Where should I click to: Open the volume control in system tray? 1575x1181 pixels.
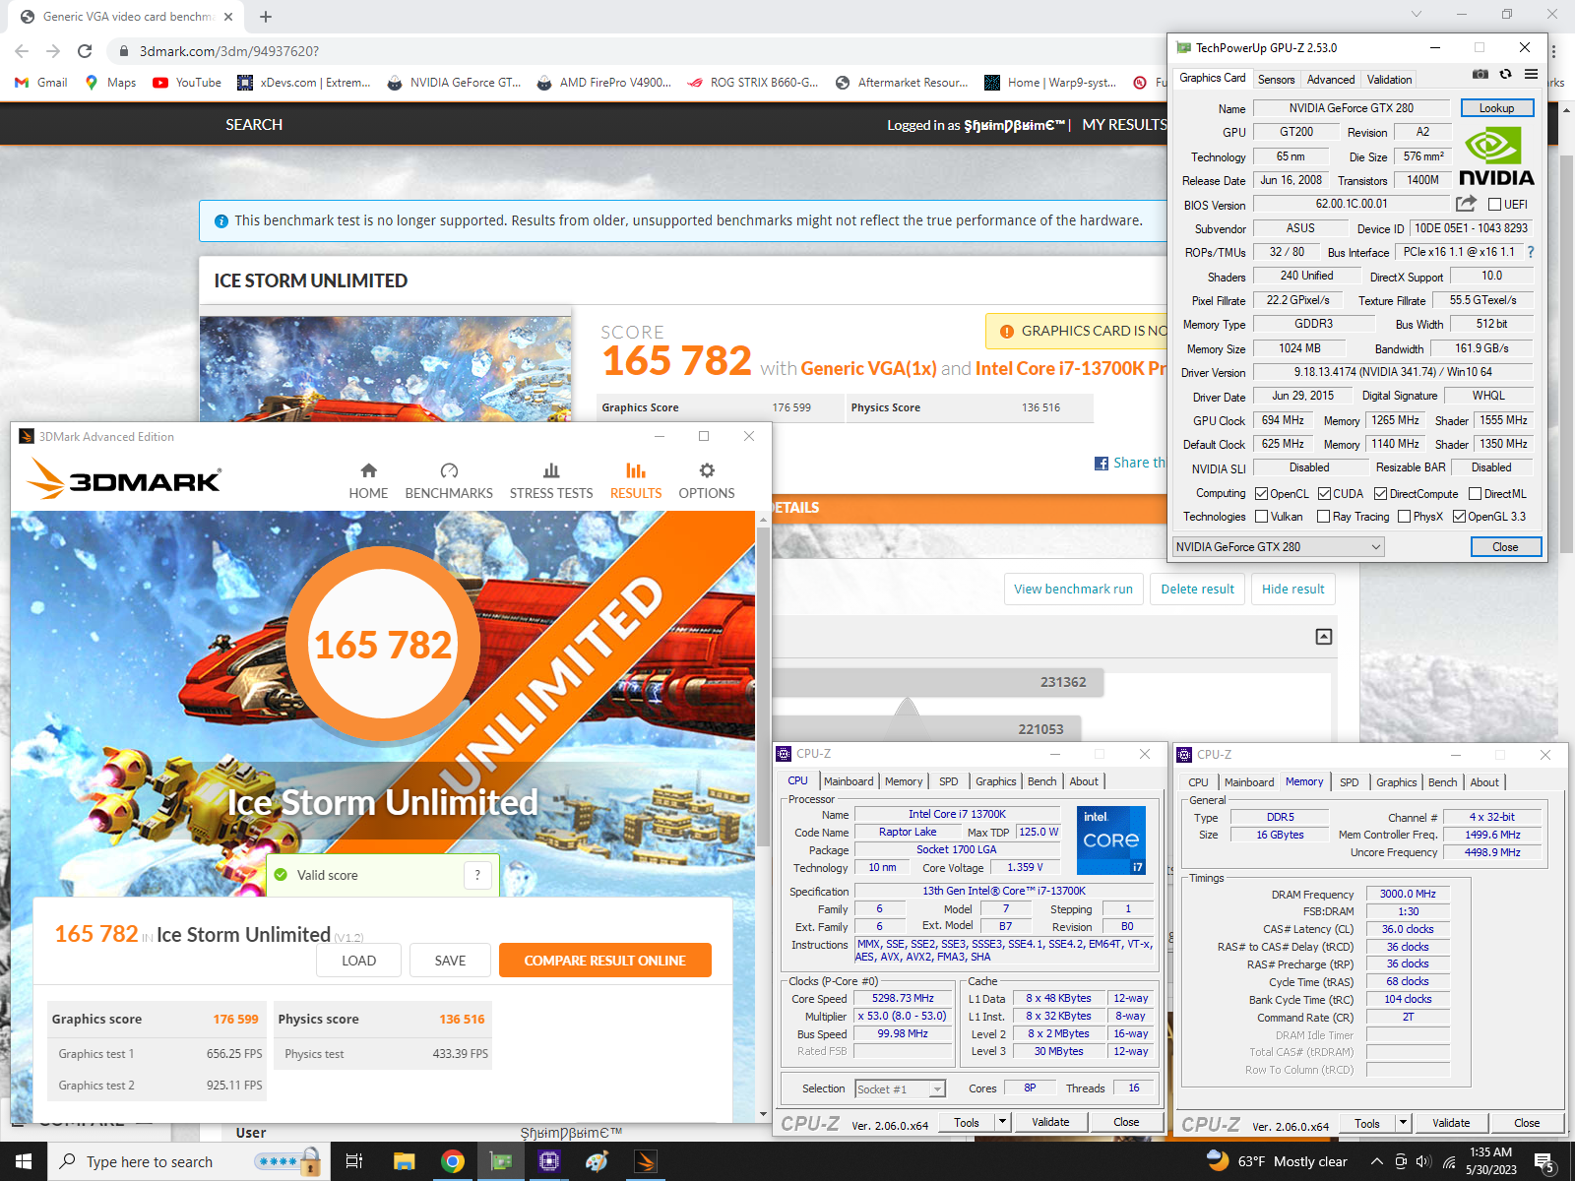coord(1423,1161)
